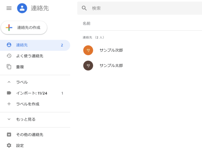Select 連絡先 in the sidebar

22,45
